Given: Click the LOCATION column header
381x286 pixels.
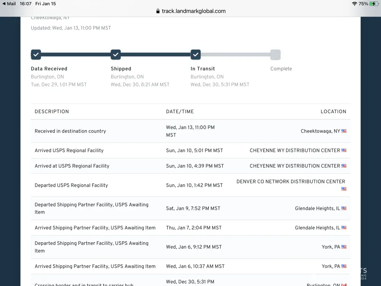Looking at the screenshot, I should [333, 112].
